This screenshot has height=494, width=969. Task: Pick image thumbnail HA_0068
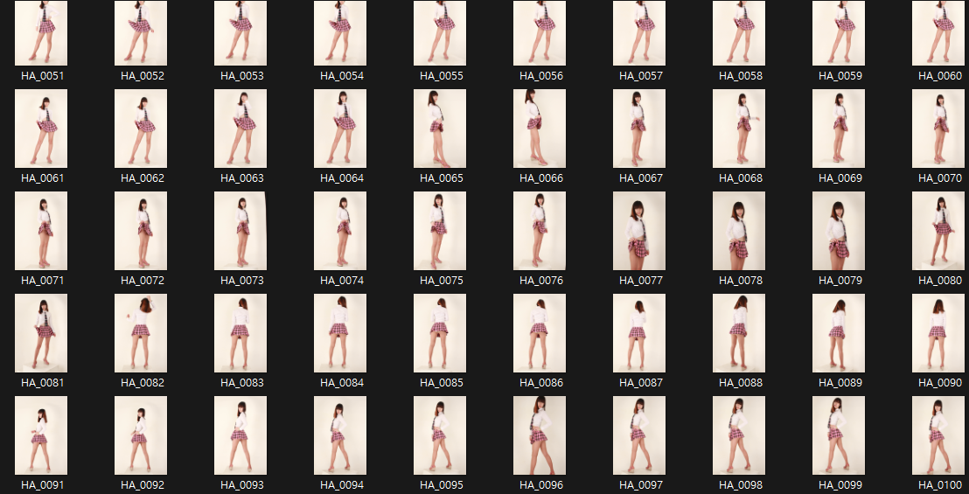point(738,129)
